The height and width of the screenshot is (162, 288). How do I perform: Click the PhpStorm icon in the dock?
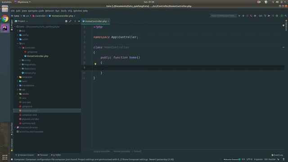pos(5,28)
